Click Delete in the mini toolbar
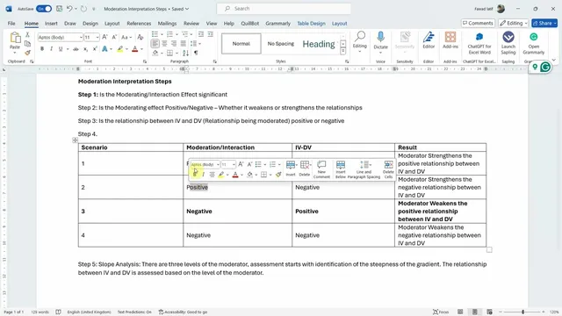The height and width of the screenshot is (316, 562). 305,169
